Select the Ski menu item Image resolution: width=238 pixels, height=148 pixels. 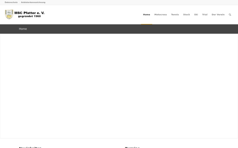196,15
